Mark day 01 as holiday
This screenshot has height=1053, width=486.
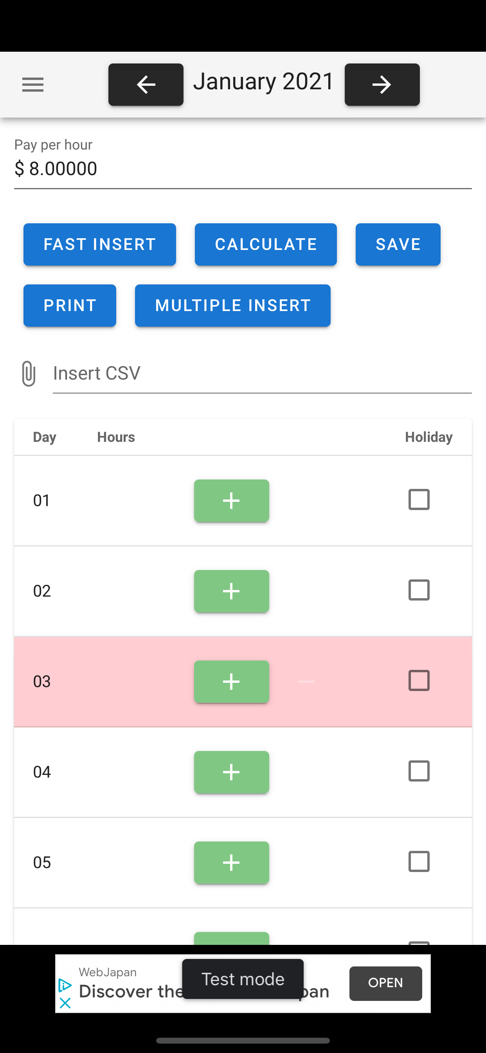point(419,499)
